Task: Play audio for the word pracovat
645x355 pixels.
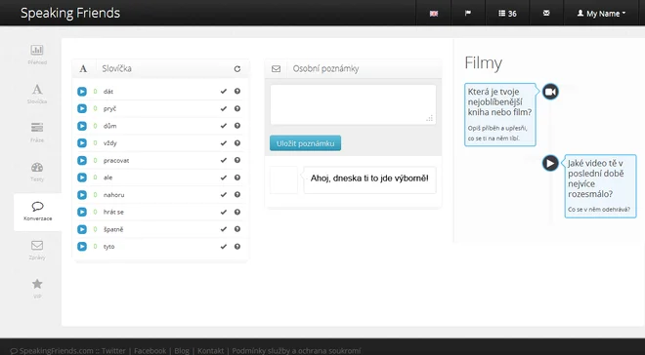Action: click(x=82, y=161)
